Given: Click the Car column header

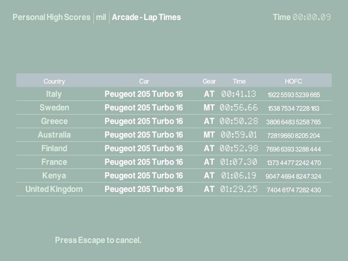Looking at the screenshot, I should [x=144, y=81].
